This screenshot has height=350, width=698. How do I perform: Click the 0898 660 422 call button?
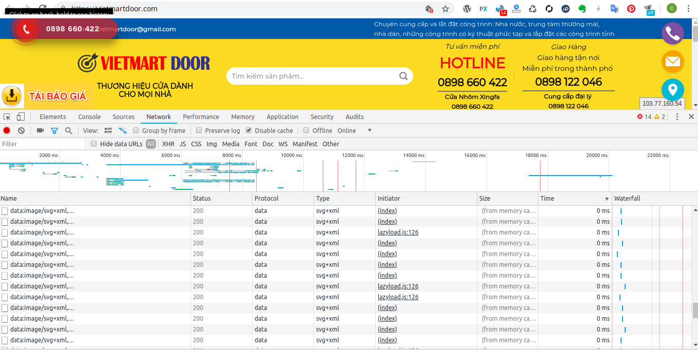65,29
